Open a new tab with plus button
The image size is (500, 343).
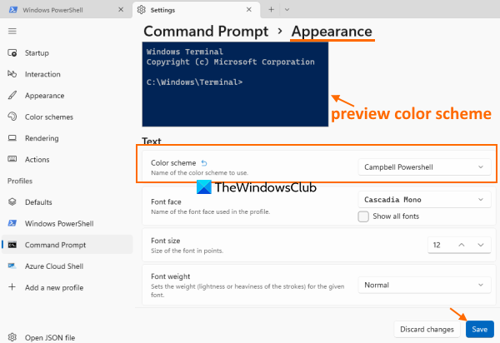tap(271, 9)
